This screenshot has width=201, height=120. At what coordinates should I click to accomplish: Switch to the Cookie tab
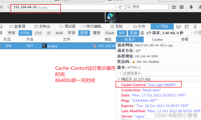(157, 39)
